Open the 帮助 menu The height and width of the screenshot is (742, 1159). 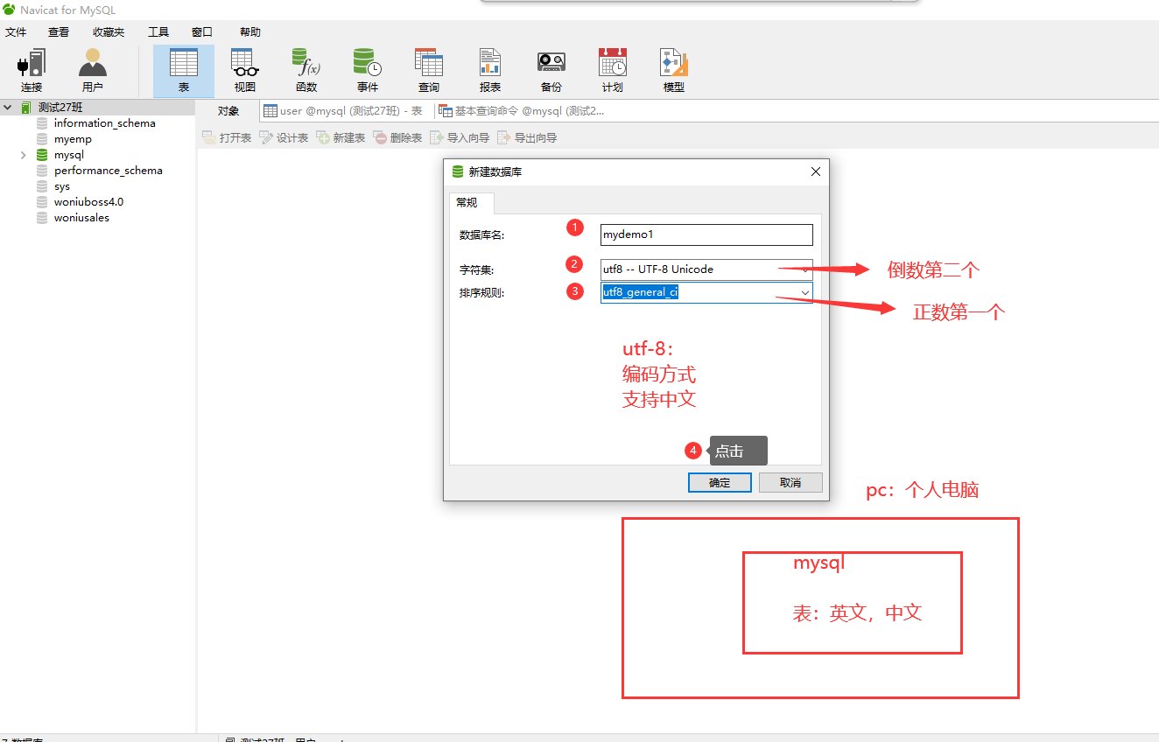[x=250, y=31]
